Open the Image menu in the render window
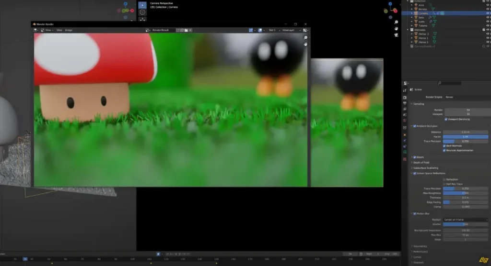 tap(69, 30)
